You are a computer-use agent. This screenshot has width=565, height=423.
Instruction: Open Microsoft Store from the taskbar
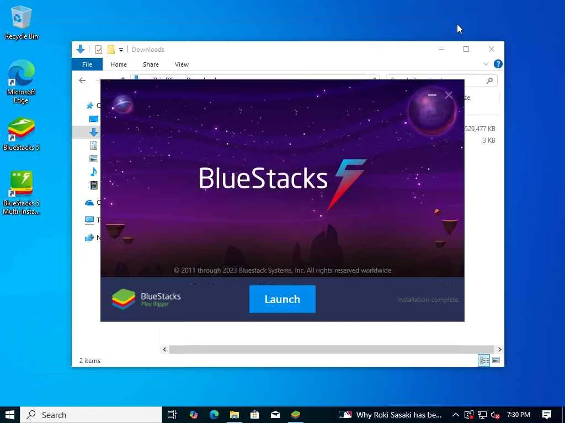(x=255, y=415)
